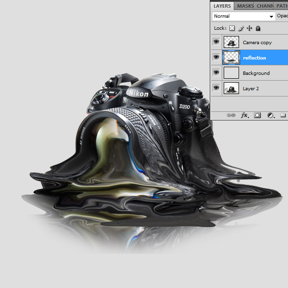Click the reflection layer thumbnail
Viewport: 288px width, 288px height.
point(231,58)
